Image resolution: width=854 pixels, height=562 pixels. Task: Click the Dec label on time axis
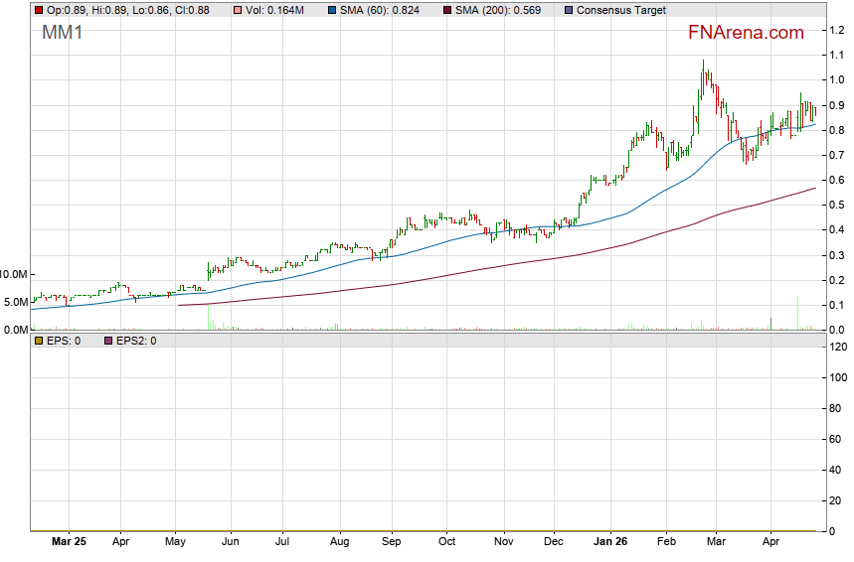click(554, 542)
